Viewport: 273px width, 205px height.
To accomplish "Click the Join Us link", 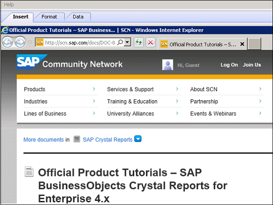I will coord(252,65).
